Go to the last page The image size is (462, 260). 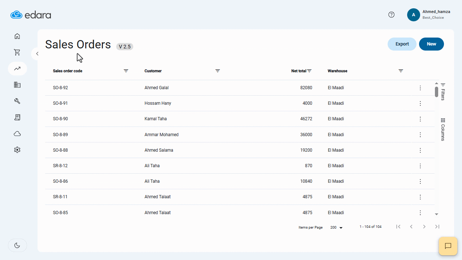[x=437, y=227]
